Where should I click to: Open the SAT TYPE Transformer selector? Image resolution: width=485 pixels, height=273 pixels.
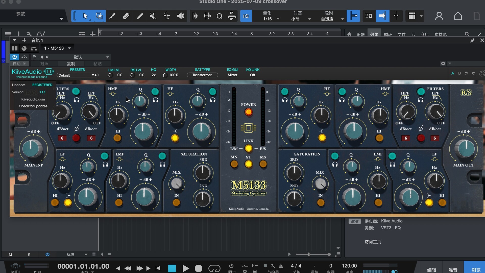click(x=202, y=75)
